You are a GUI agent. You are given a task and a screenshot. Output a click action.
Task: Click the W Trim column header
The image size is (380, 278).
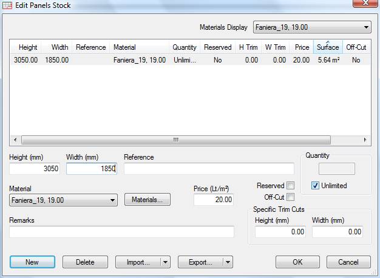tap(275, 47)
